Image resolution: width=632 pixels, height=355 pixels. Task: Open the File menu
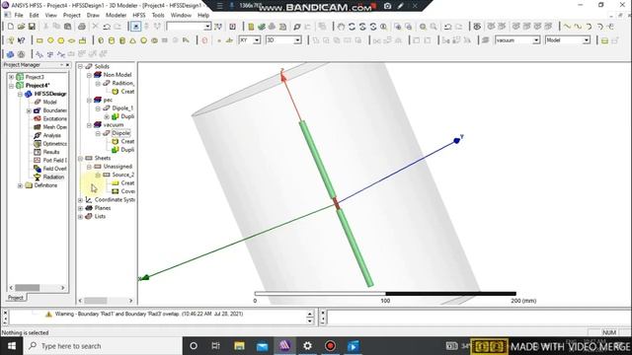(x=19, y=15)
